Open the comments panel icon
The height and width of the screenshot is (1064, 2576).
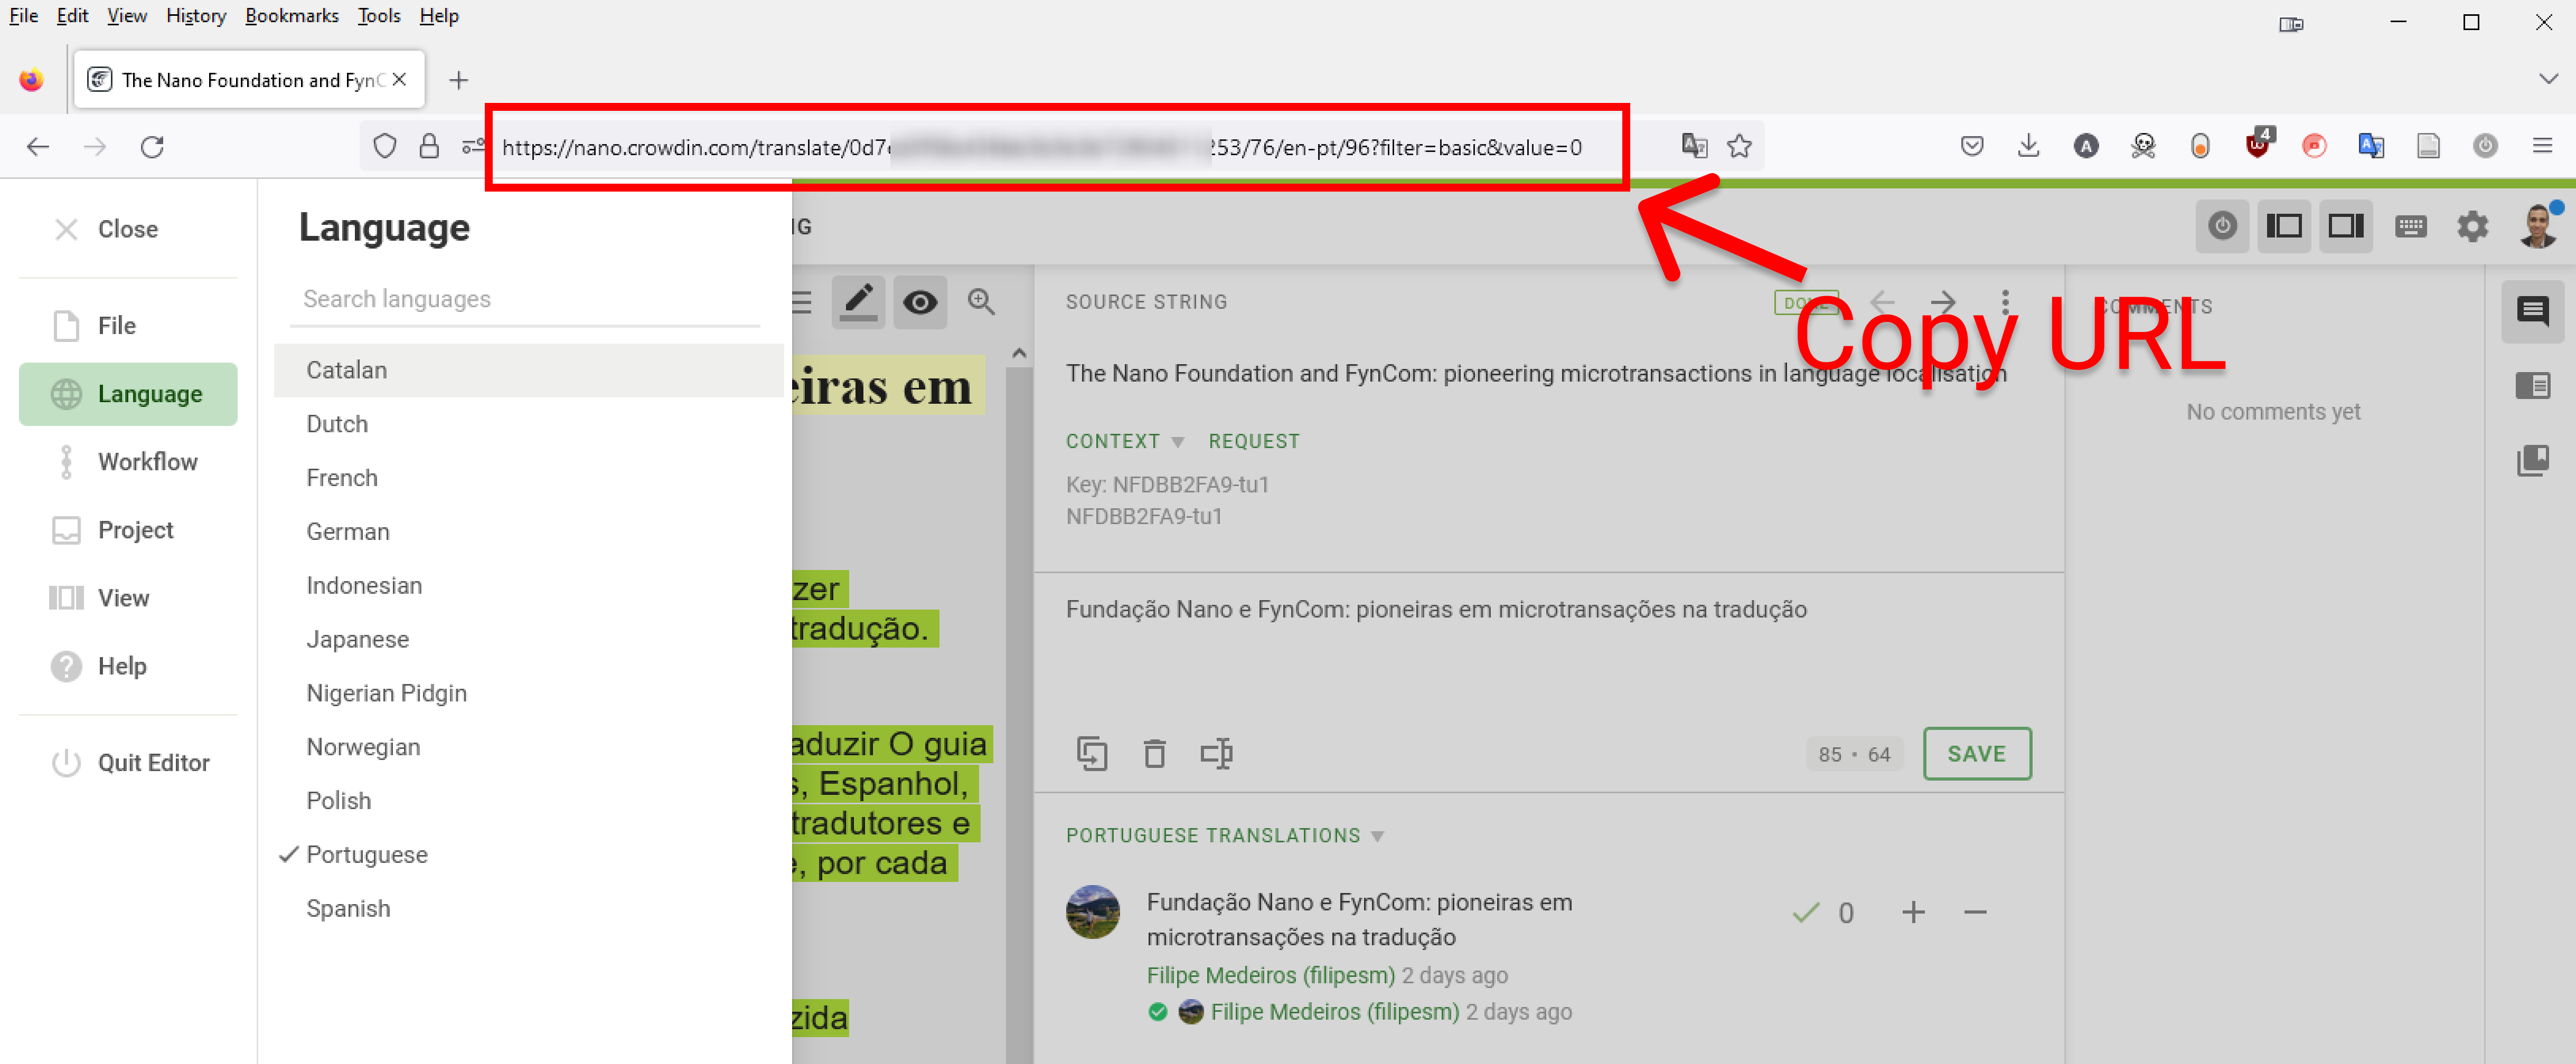tap(2532, 312)
